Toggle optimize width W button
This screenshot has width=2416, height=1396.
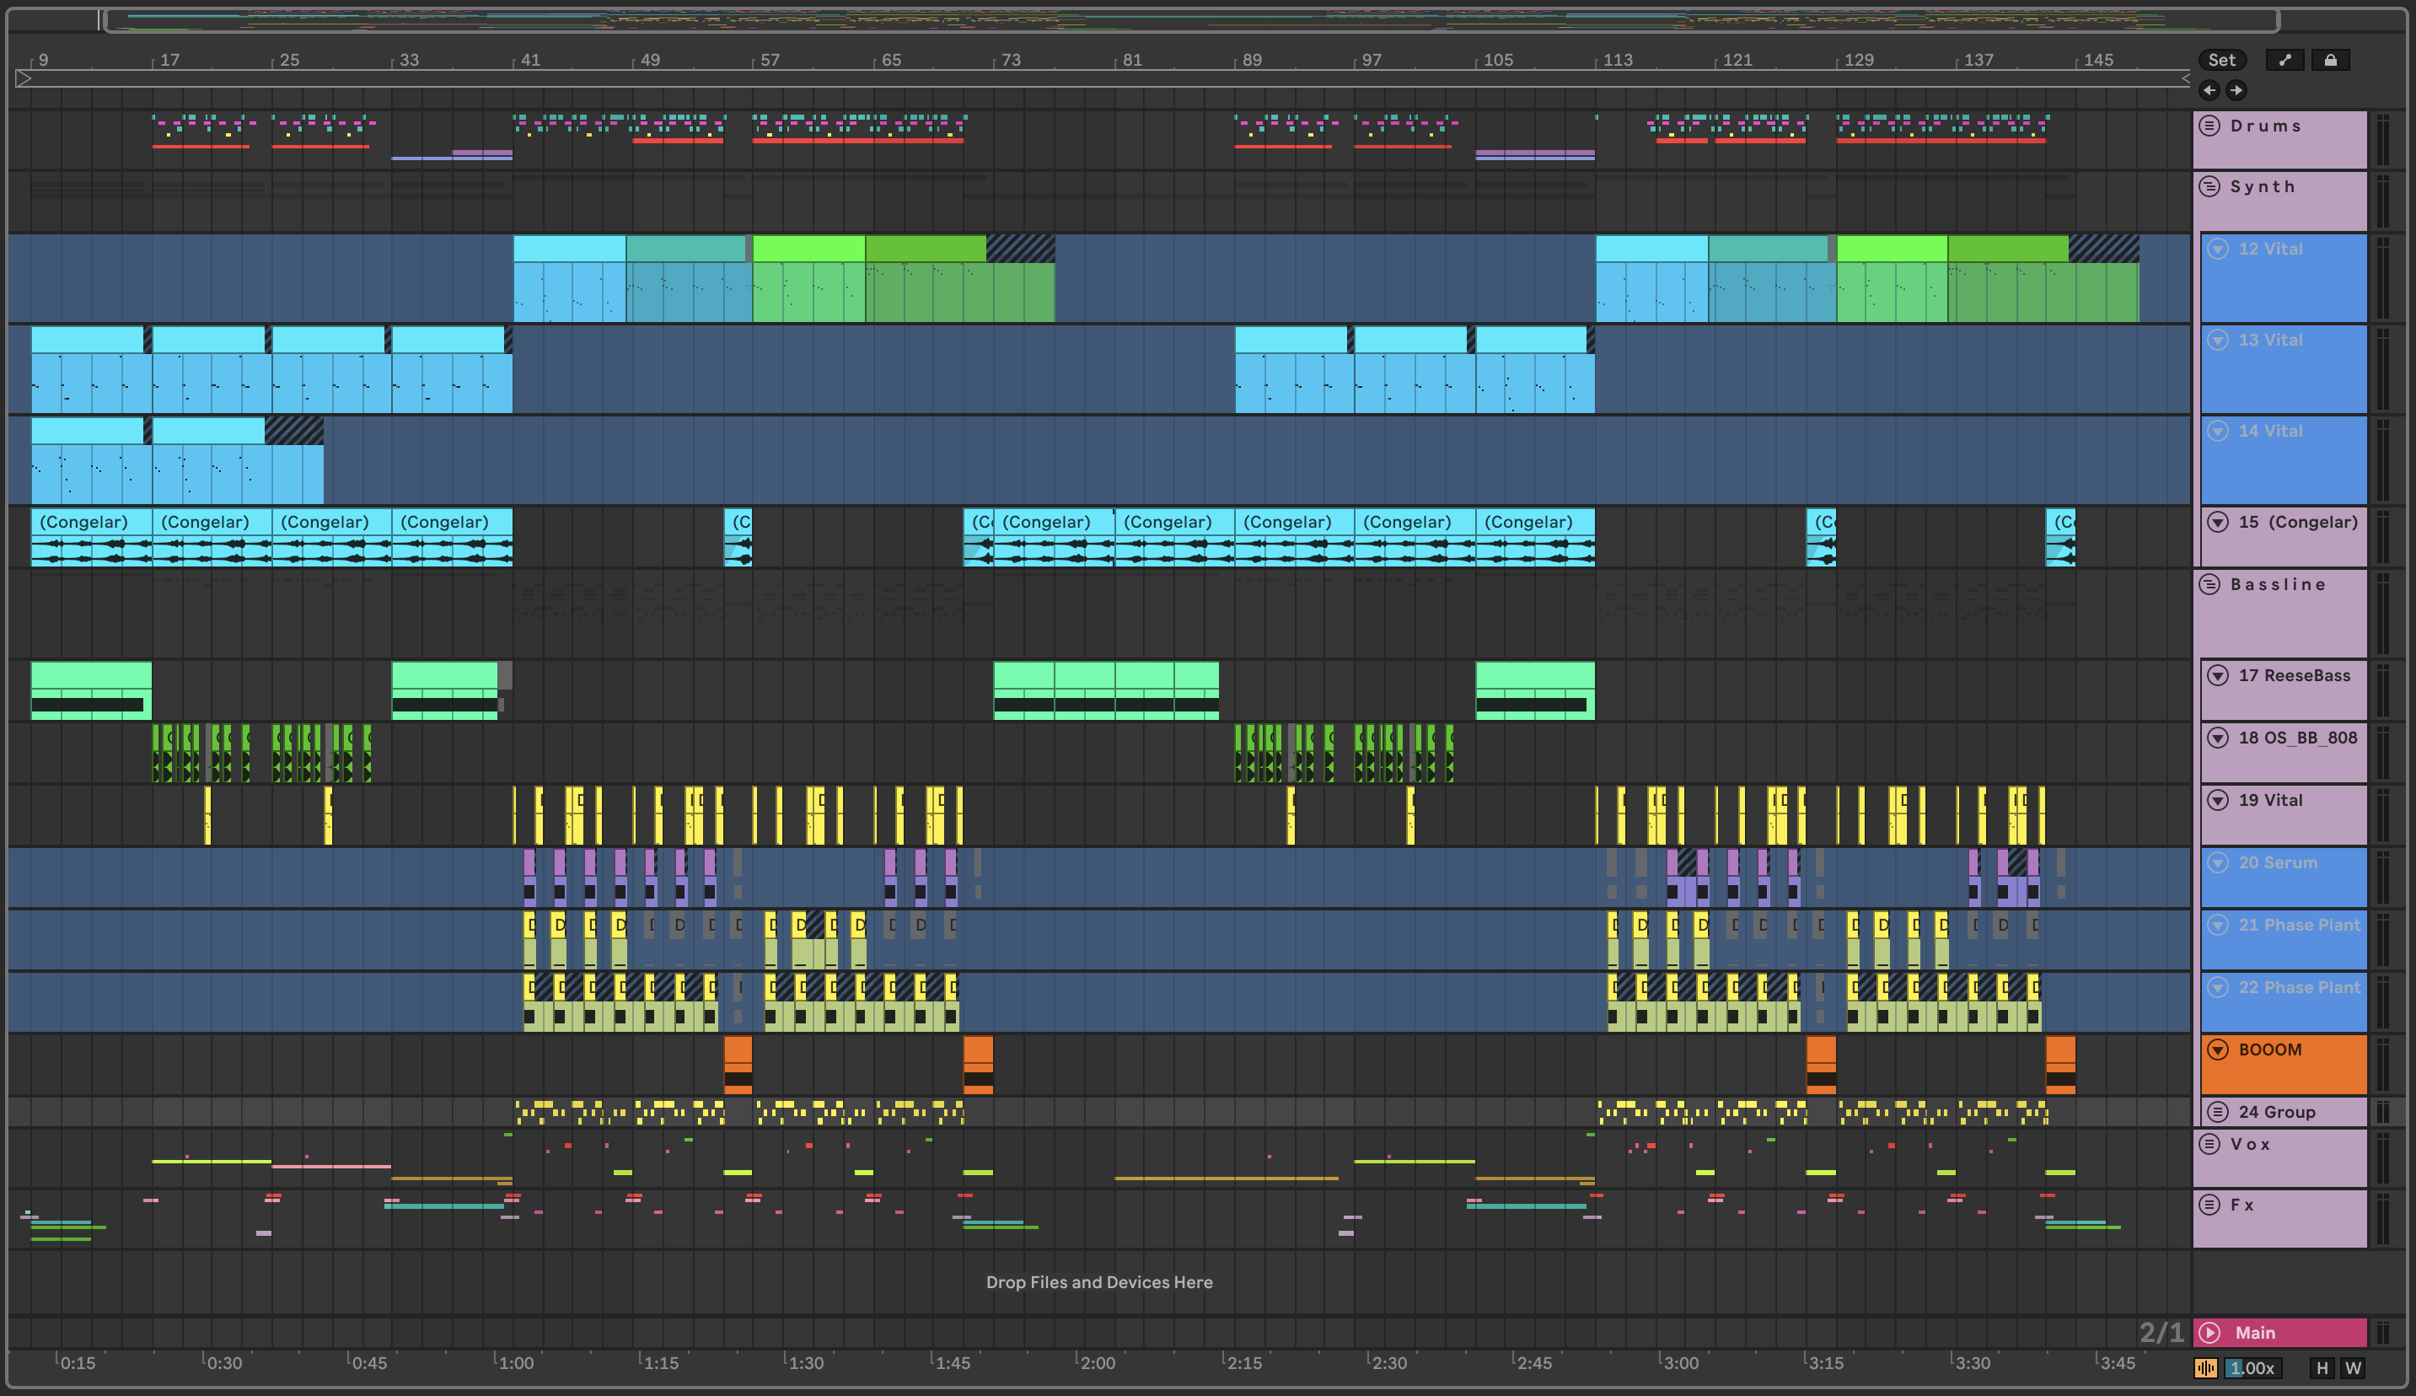[x=2352, y=1368]
